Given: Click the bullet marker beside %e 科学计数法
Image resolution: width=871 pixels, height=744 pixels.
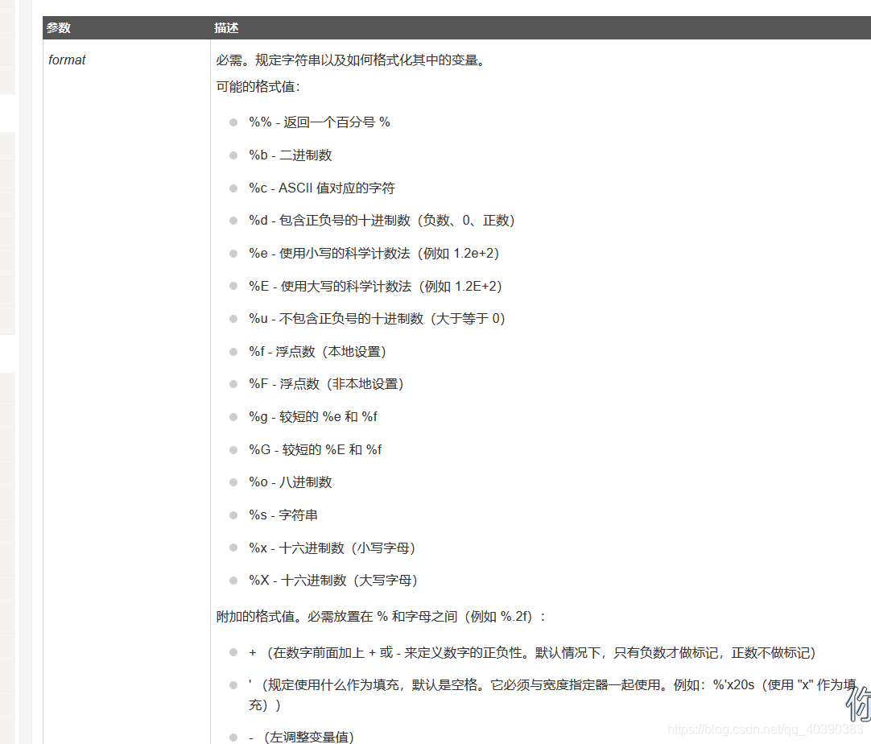Looking at the screenshot, I should pyautogui.click(x=233, y=253).
